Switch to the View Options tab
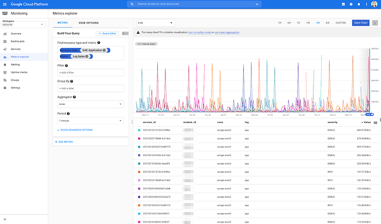The height and width of the screenshot is (224, 381). point(89,23)
